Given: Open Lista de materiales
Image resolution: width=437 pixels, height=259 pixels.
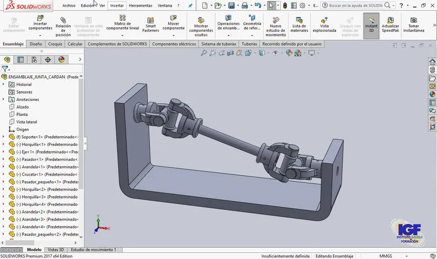Looking at the screenshot, I should pos(299,25).
